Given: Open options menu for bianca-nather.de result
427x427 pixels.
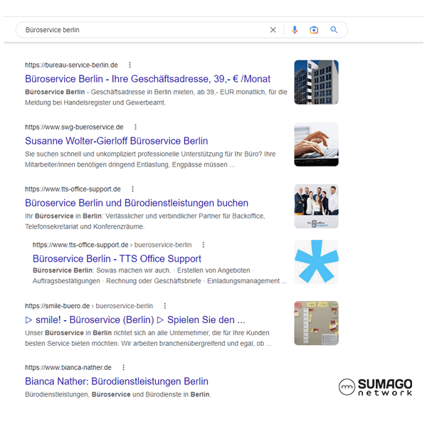Looking at the screenshot, I should pyautogui.click(x=123, y=367).
